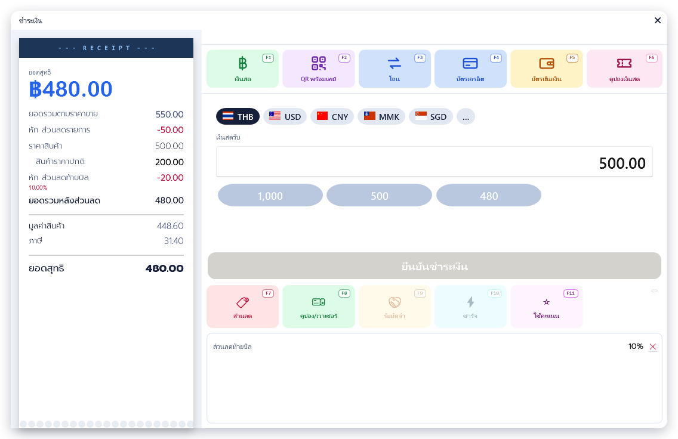Click the charge lightning (ชาร์จ) option

pyautogui.click(x=470, y=307)
